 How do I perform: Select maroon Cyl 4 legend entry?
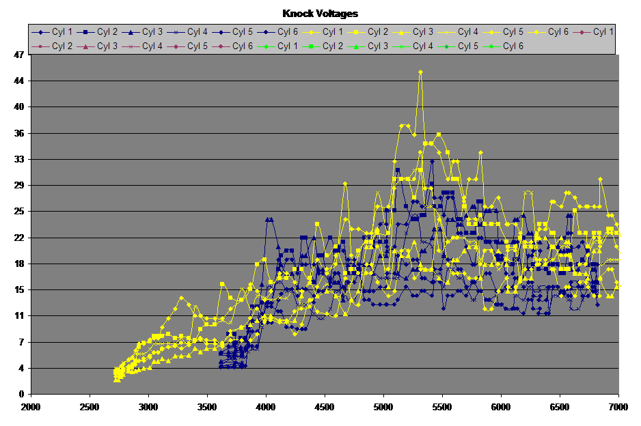click(x=142, y=46)
